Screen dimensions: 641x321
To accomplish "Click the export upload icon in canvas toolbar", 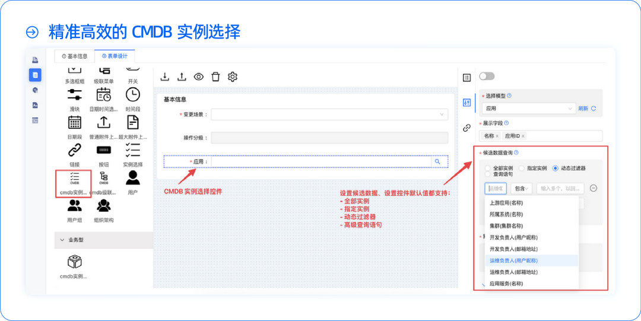I will [x=182, y=77].
